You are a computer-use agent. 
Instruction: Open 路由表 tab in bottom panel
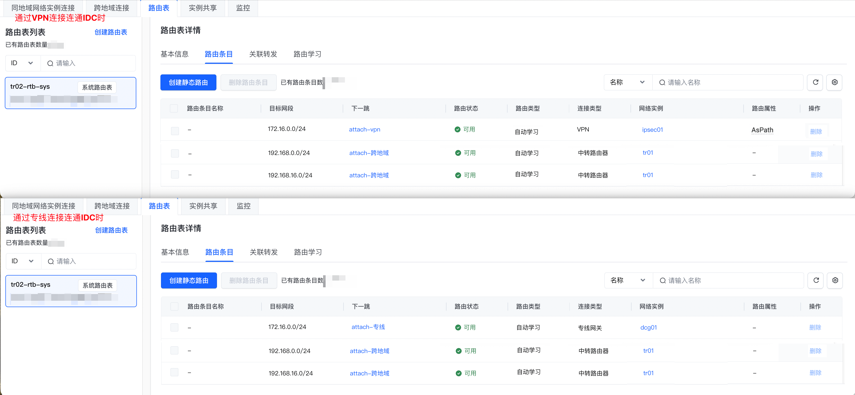[x=159, y=206]
